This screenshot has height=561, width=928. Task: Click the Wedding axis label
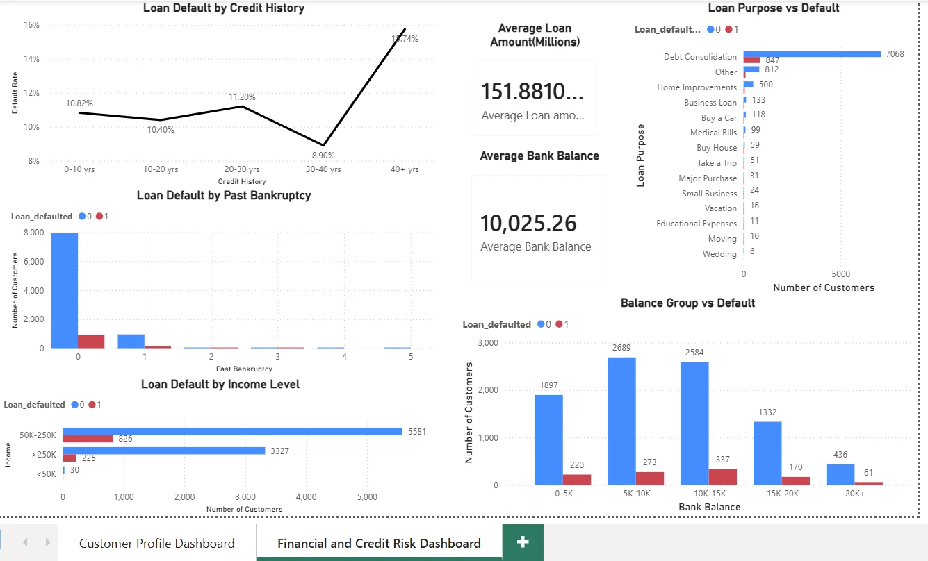719,254
